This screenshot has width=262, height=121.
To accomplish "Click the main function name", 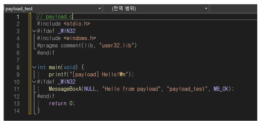I will tap(55, 67).
